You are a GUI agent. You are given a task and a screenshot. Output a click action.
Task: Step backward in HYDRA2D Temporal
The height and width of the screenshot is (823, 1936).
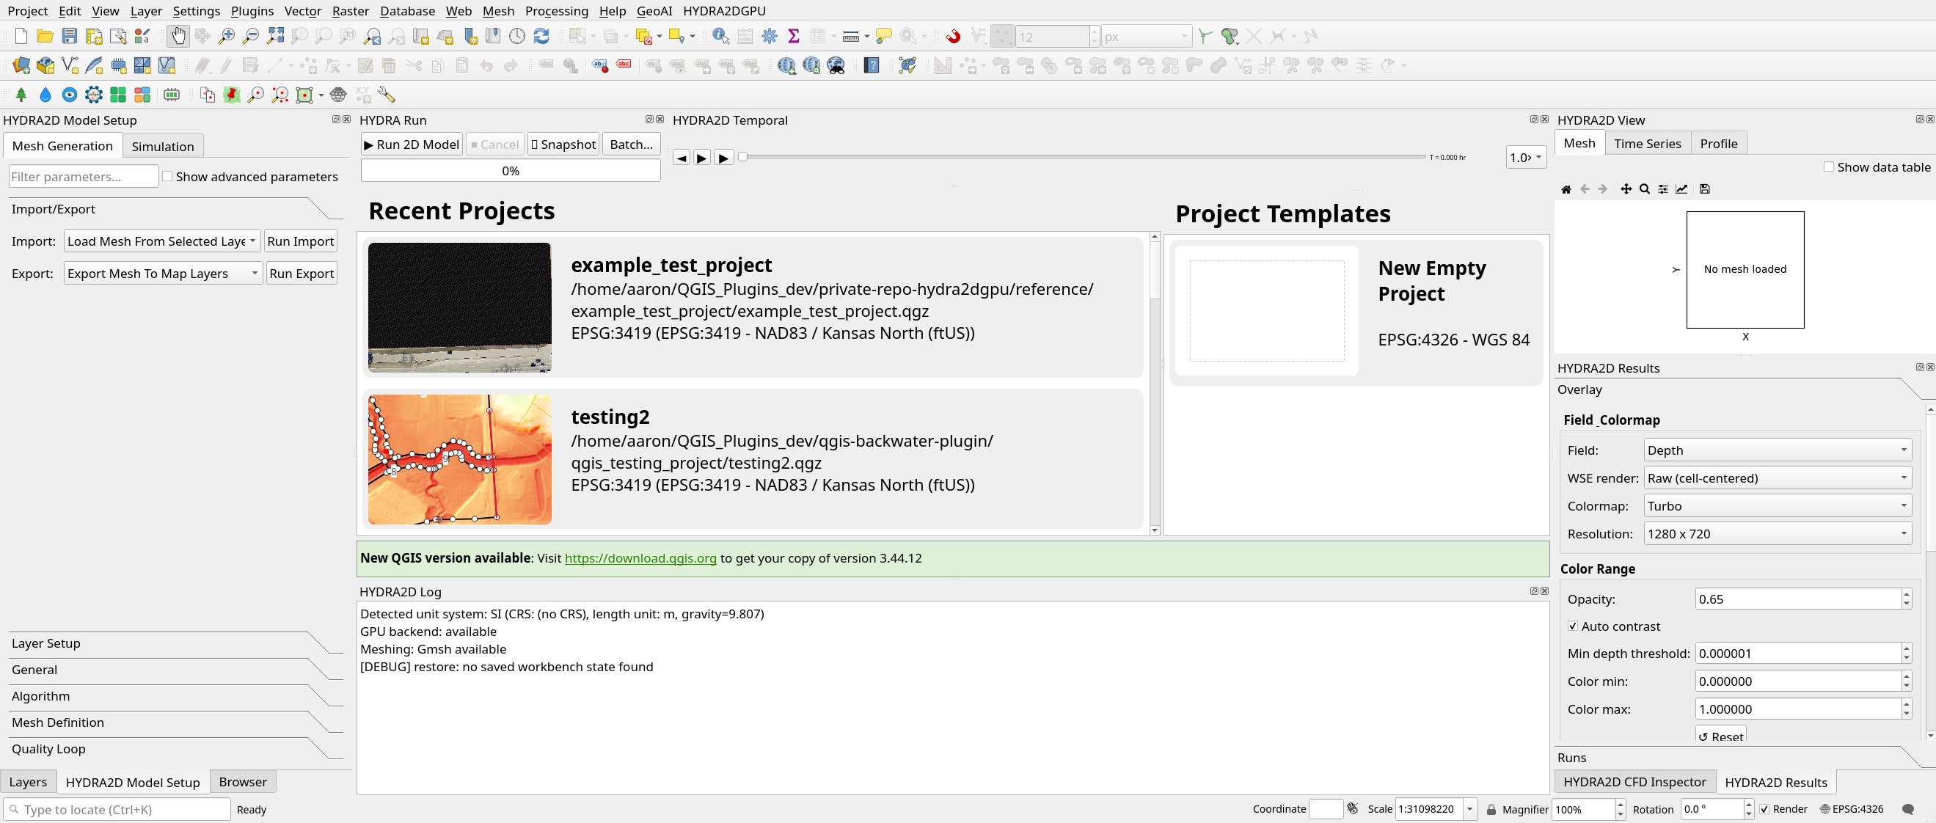(681, 158)
